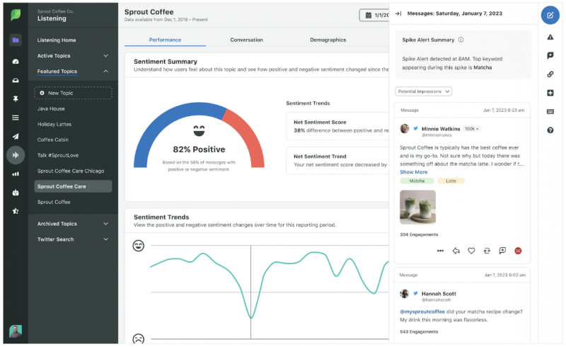The width and height of the screenshot is (566, 347).
Task: Like Minnie Watkins' message with heart icon
Action: [471, 251]
